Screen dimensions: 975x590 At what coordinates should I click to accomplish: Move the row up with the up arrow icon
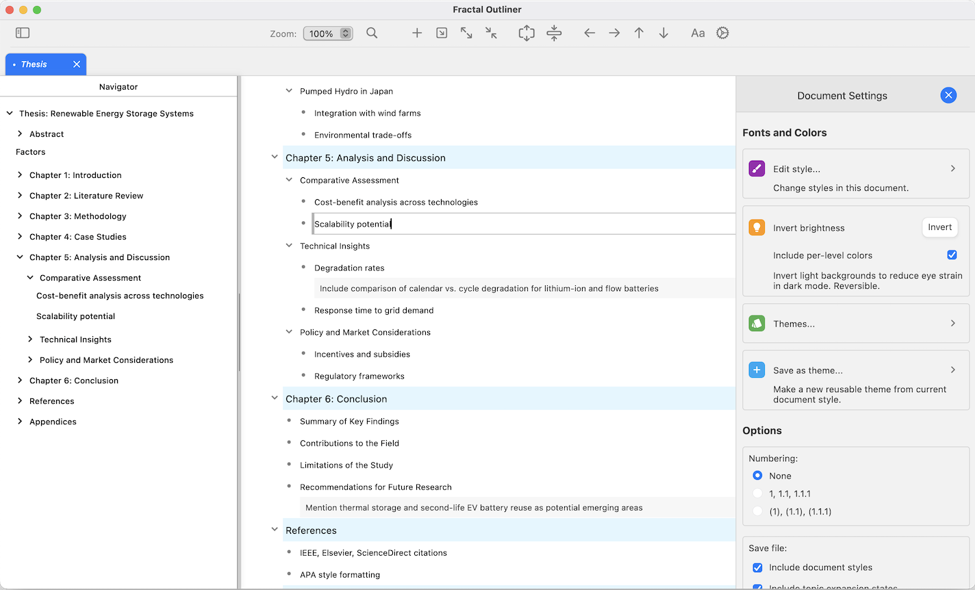point(639,33)
